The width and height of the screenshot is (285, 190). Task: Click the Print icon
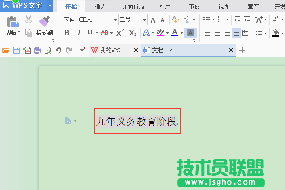tap(37, 50)
